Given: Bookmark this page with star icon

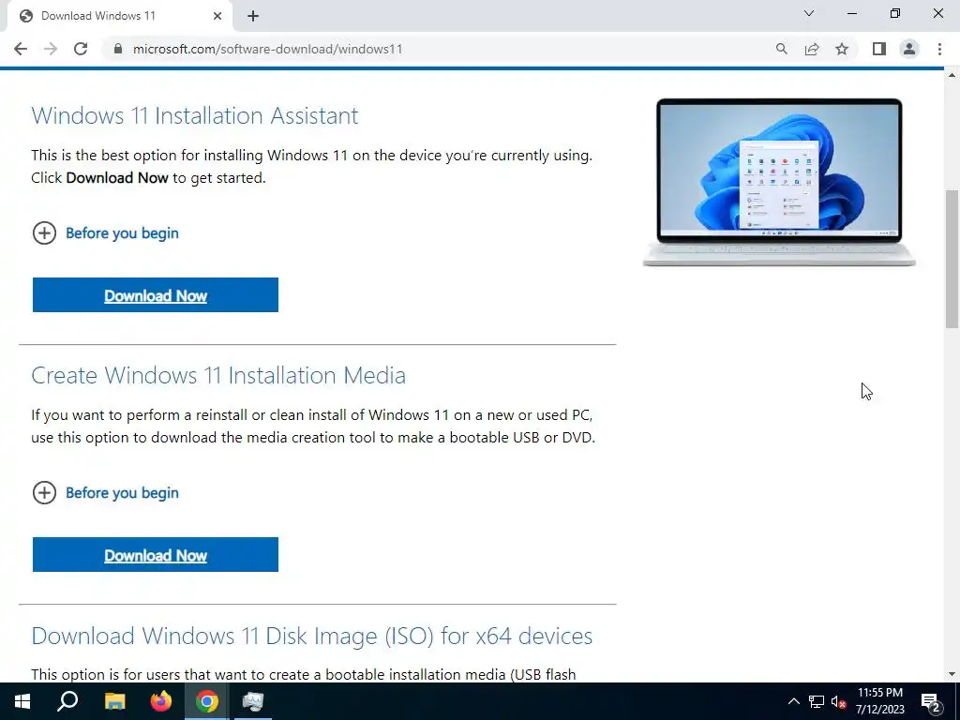Looking at the screenshot, I should click(x=842, y=49).
